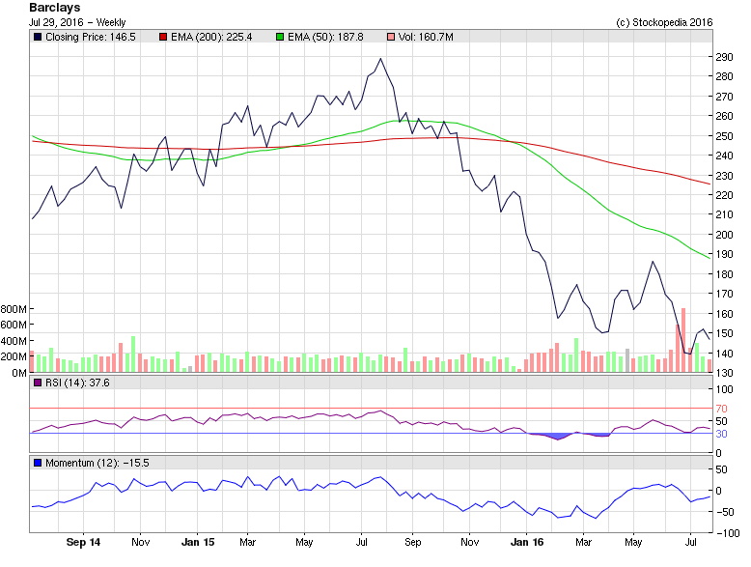Click 'EMA (200): 225.4' legend label

click(211, 37)
